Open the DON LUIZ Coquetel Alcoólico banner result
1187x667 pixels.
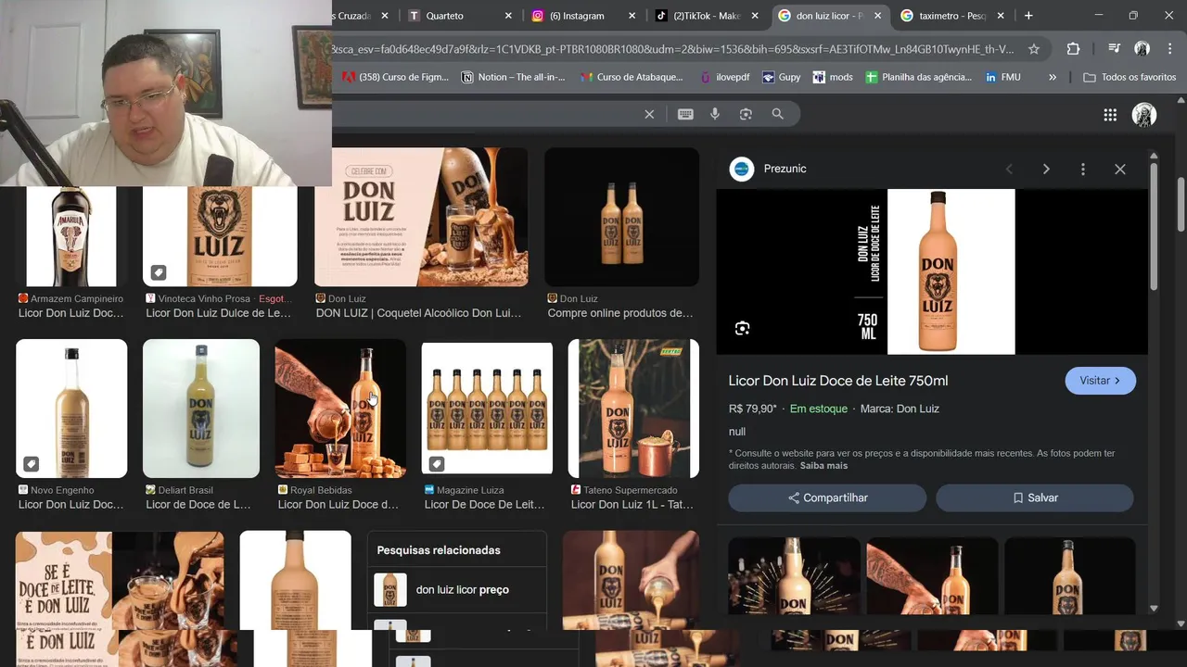[x=421, y=217]
